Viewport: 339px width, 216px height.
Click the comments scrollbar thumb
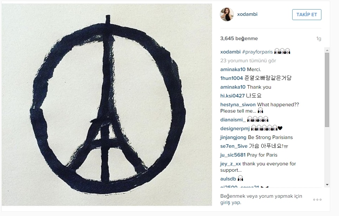(x=327, y=90)
